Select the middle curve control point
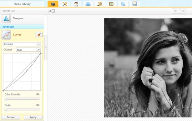The width and height of the screenshot is (192, 121). click(27, 70)
